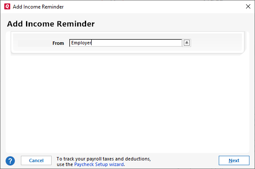
Task: Click the 'use the' text before wizard link
Action: (x=65, y=164)
